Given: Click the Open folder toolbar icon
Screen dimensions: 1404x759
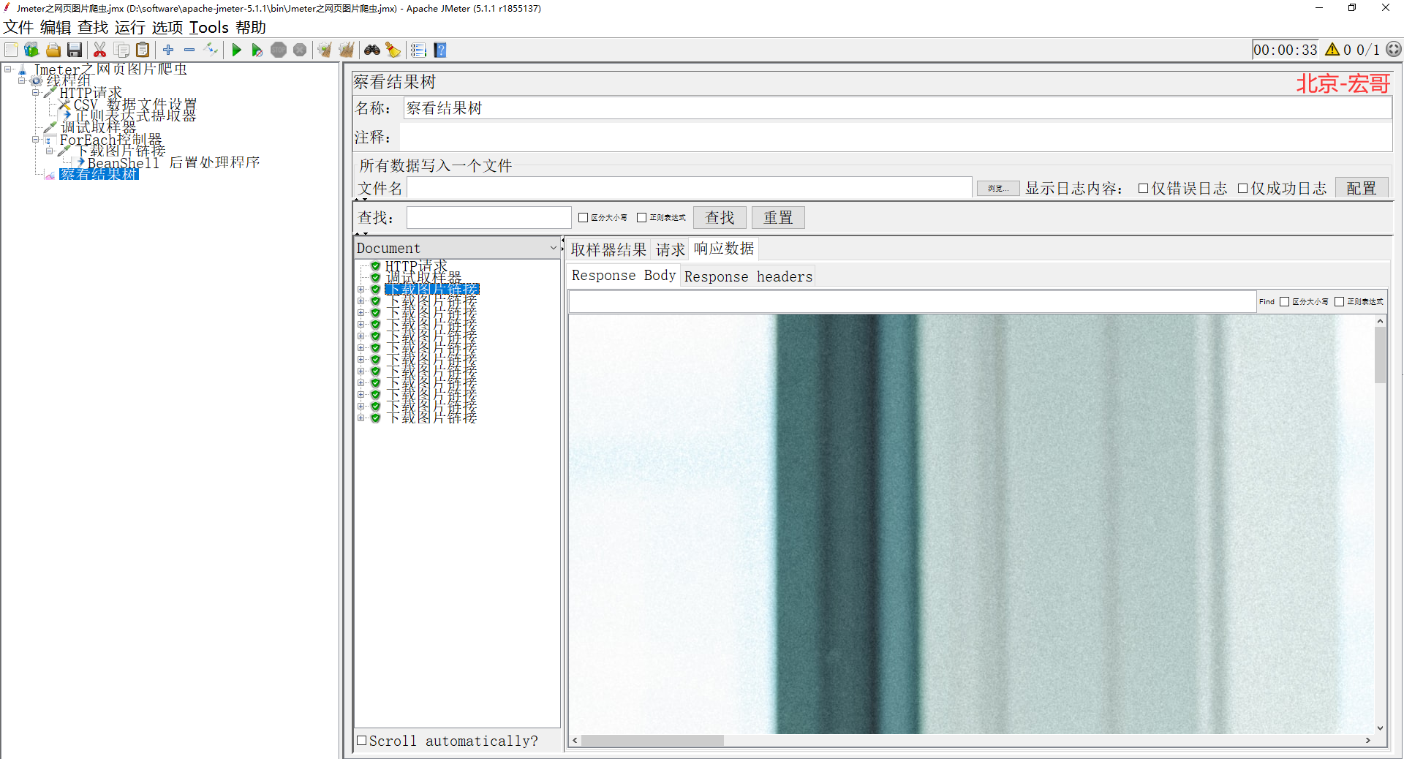Looking at the screenshot, I should coord(53,50).
